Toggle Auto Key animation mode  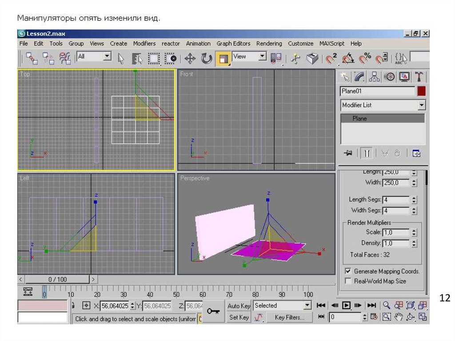(x=239, y=306)
